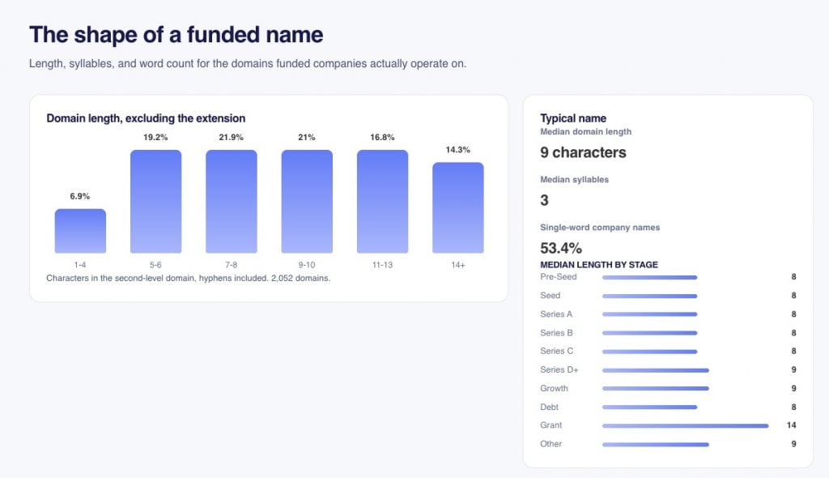Click the Series C length bar

tap(650, 352)
